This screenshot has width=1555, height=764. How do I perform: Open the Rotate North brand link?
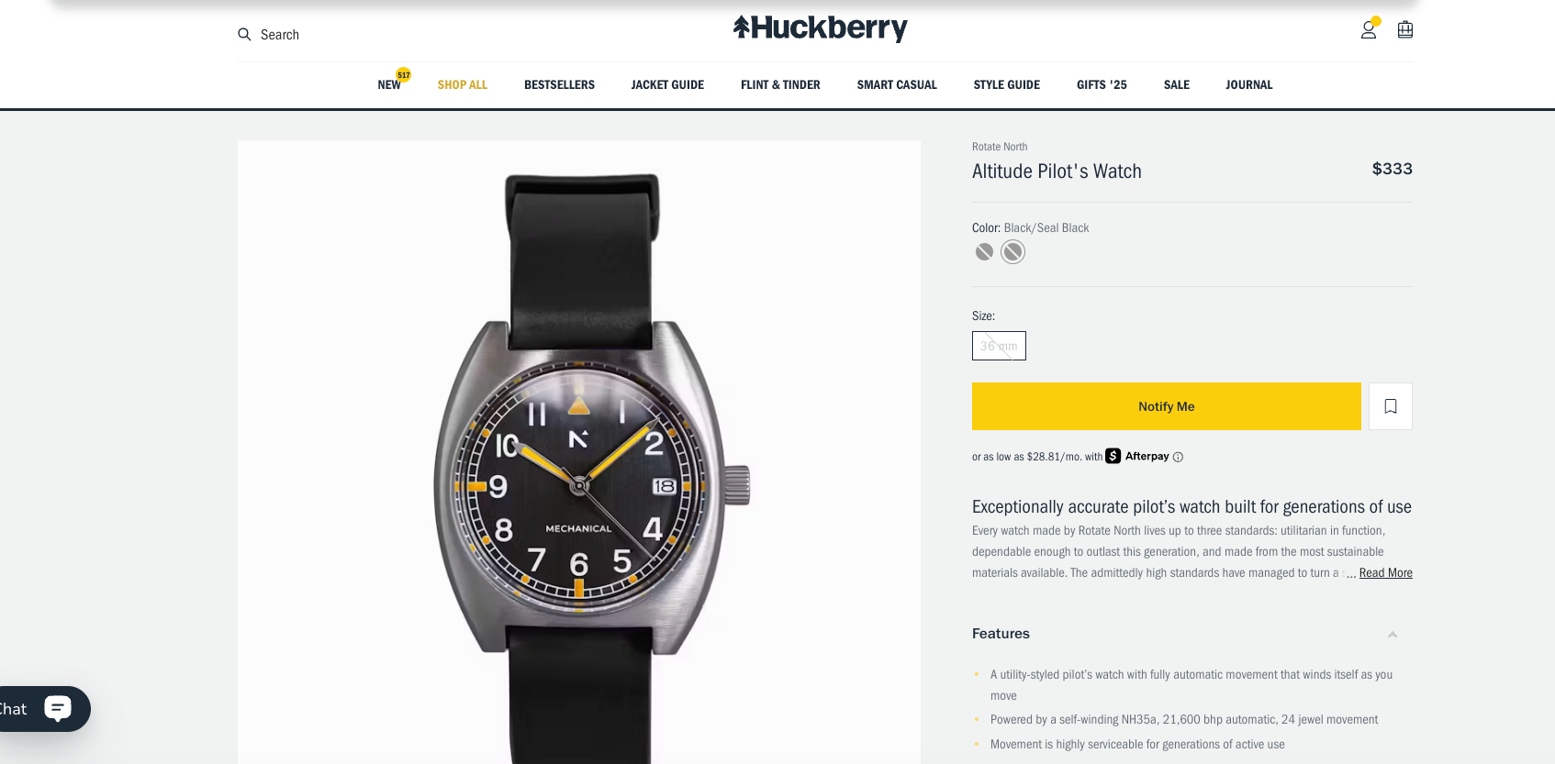click(x=1000, y=147)
